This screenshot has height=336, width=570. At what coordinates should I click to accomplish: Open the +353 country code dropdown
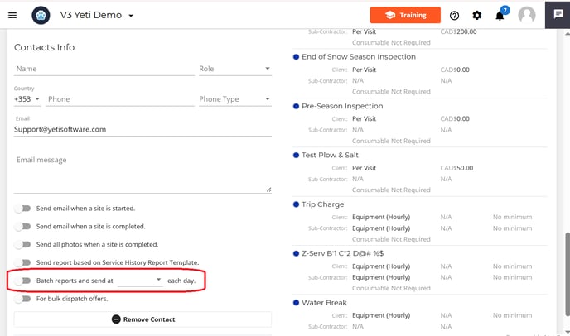pos(27,99)
